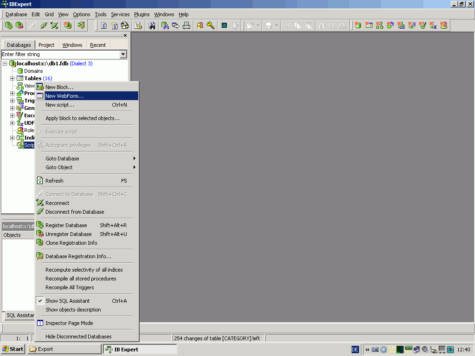475x356 pixels.
Task: Click the New Generator toolbar icon
Action: click(x=411, y=25)
